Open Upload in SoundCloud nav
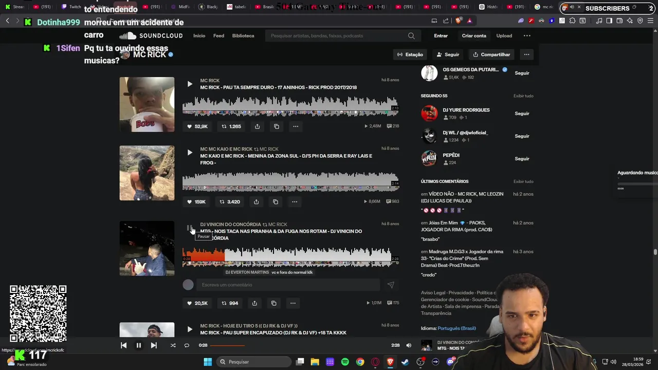Screen dimensions: 658x370 click(504, 35)
